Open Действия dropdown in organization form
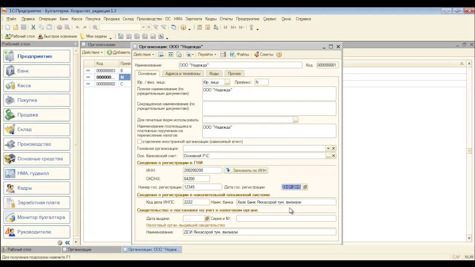Viewport: 475px width, 267px height. pyautogui.click(x=144, y=55)
